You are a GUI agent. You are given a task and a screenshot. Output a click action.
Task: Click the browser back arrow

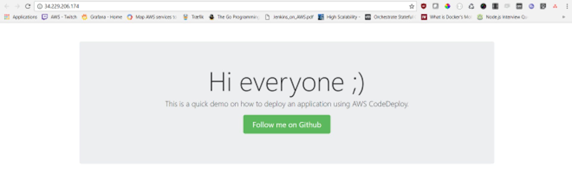click(7, 6)
